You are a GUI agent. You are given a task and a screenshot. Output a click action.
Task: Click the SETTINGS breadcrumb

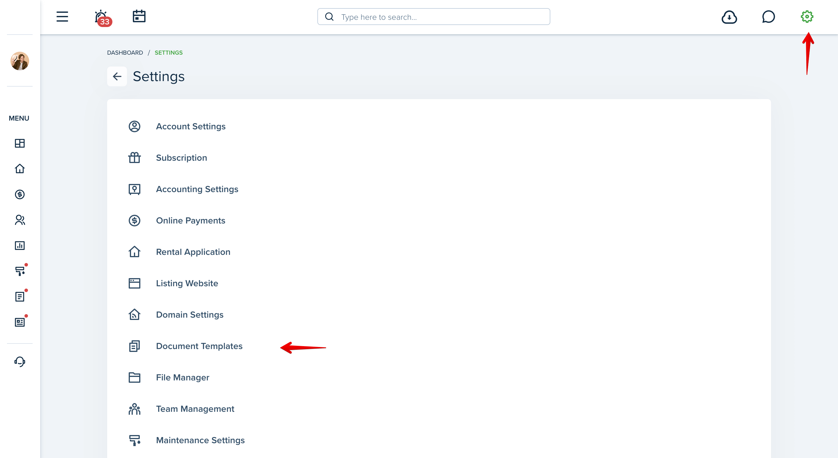click(x=169, y=53)
